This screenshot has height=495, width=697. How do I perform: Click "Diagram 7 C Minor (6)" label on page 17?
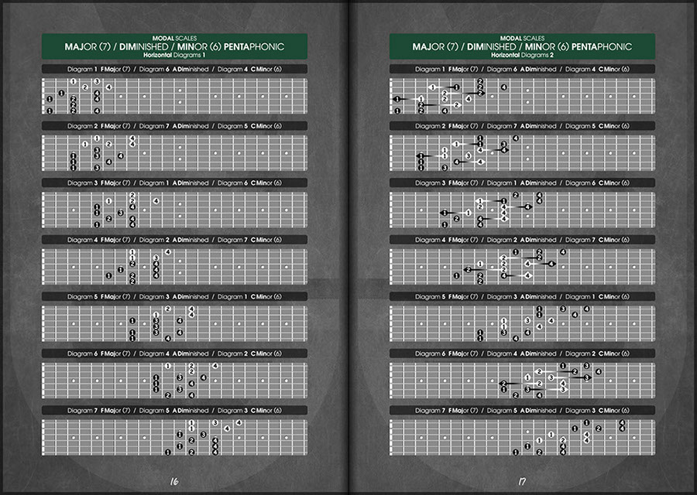[597, 240]
